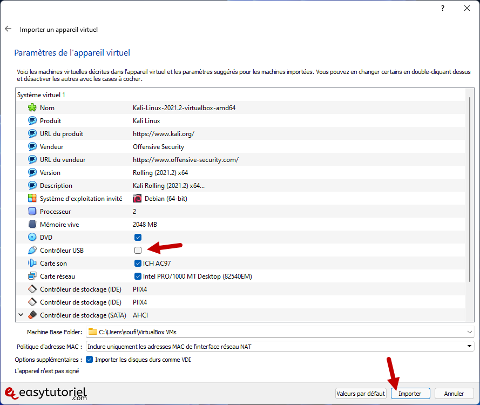Collapse the Contrôleur de stockage (SATA) row

tap(21, 315)
